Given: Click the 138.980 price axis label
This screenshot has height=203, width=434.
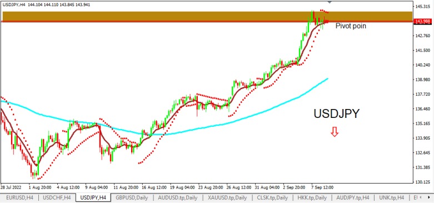Looking at the screenshot, I should [x=422, y=80].
